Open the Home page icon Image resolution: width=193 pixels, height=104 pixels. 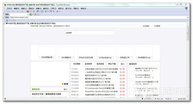34,11
